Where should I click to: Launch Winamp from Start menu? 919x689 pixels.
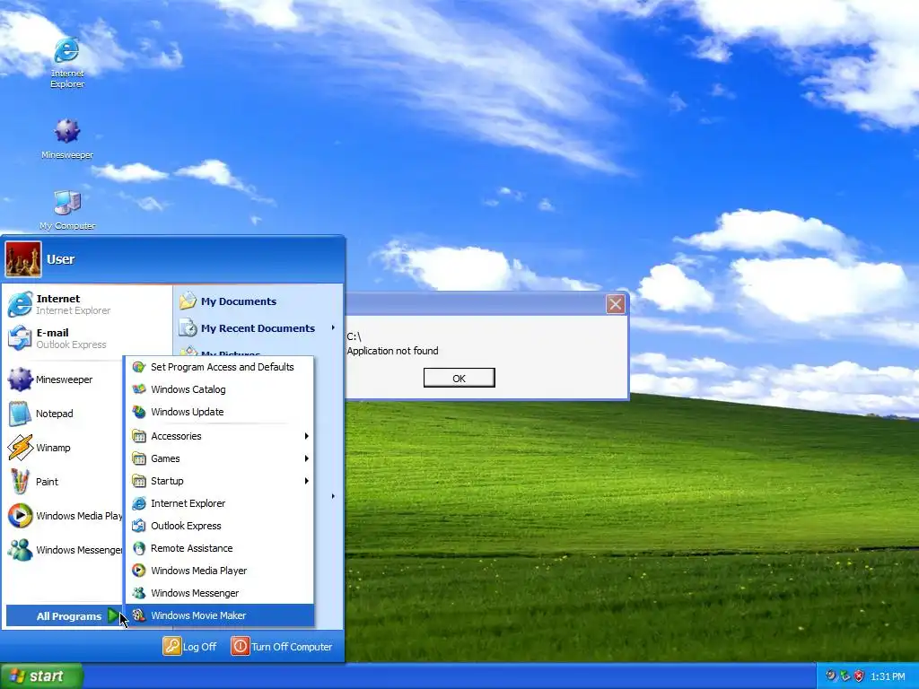[x=64, y=447]
